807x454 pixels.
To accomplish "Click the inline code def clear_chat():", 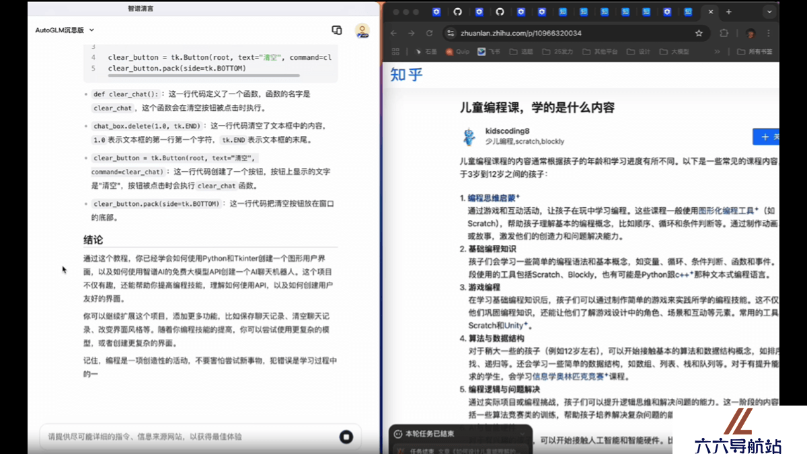I will coord(126,94).
